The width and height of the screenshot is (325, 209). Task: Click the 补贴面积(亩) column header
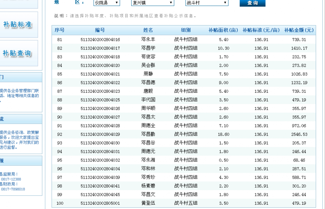tap(224, 30)
